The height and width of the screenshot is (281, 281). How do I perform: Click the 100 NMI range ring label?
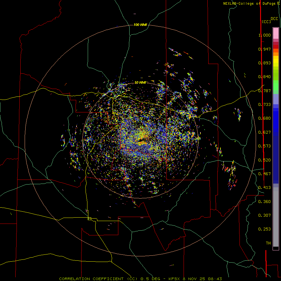(x=140, y=25)
